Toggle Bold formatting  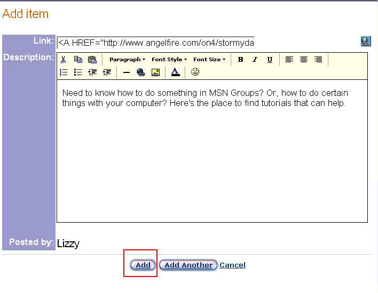click(240, 60)
